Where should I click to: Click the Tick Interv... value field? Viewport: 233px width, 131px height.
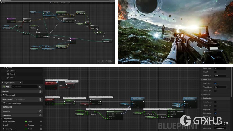coord(220,87)
